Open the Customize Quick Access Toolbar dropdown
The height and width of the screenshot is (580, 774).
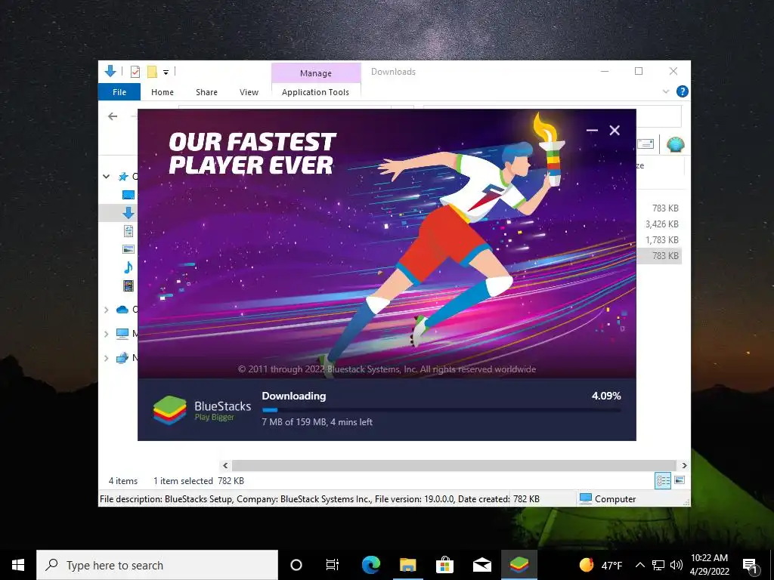coord(166,72)
